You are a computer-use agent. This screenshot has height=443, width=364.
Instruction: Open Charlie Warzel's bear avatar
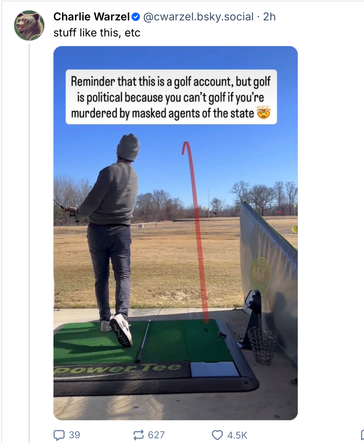pos(29,25)
